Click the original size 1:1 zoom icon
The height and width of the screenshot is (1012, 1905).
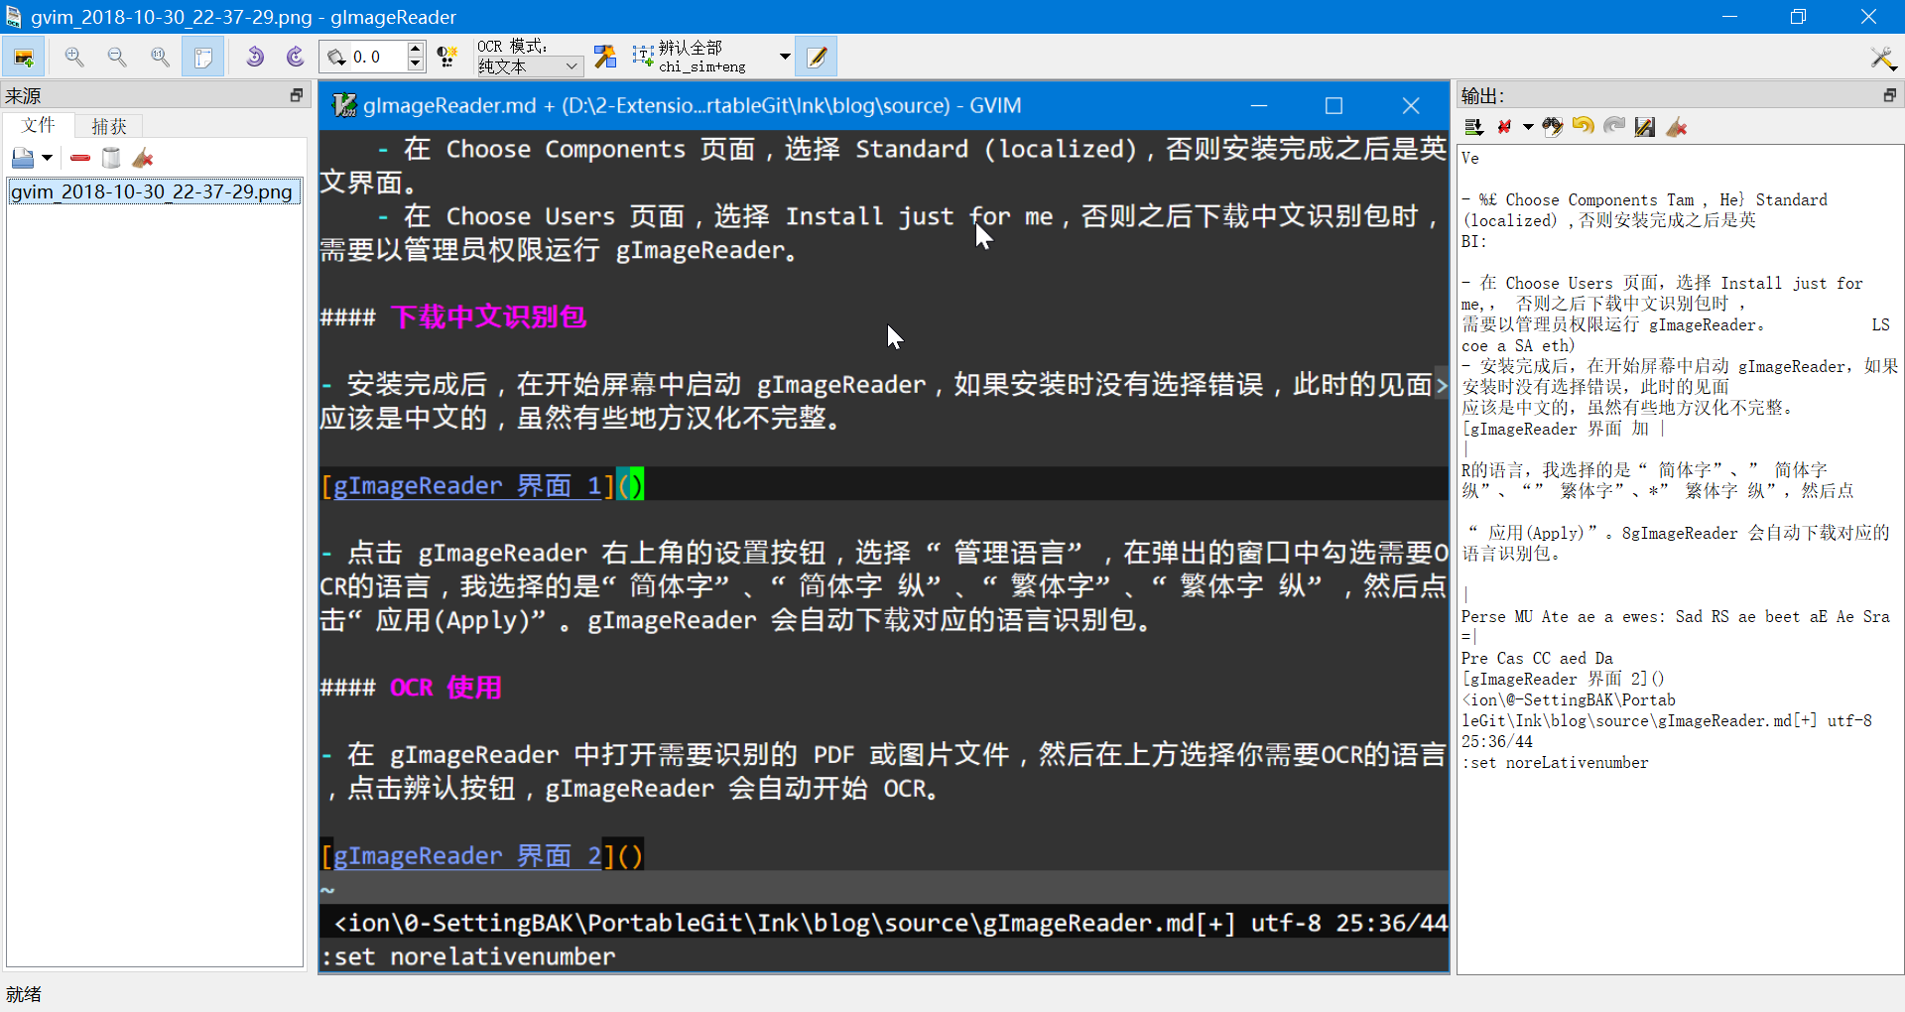[x=160, y=57]
